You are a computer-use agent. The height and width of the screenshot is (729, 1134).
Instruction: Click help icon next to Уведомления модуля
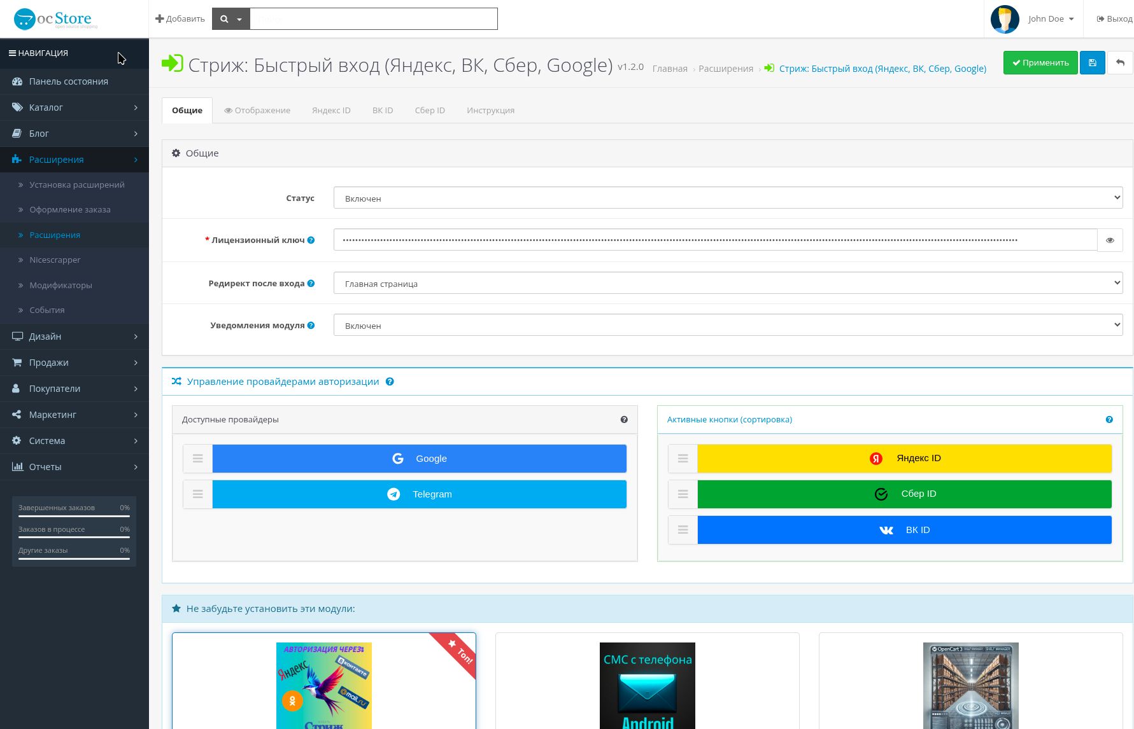coord(311,326)
